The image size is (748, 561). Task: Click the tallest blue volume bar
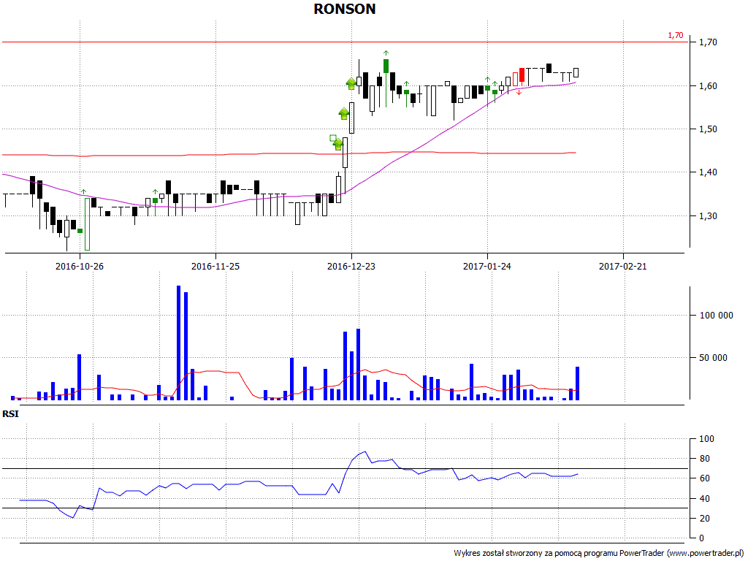pos(179,343)
